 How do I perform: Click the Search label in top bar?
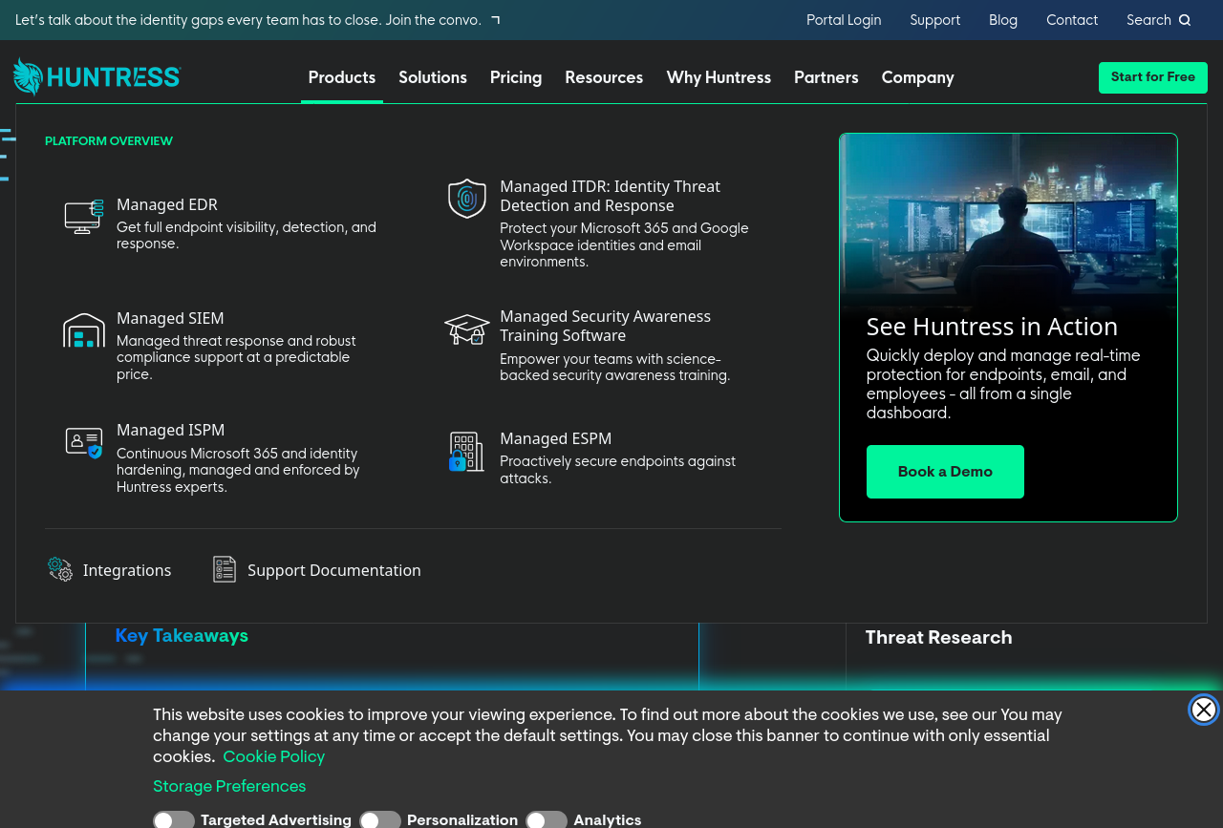pos(1148,20)
